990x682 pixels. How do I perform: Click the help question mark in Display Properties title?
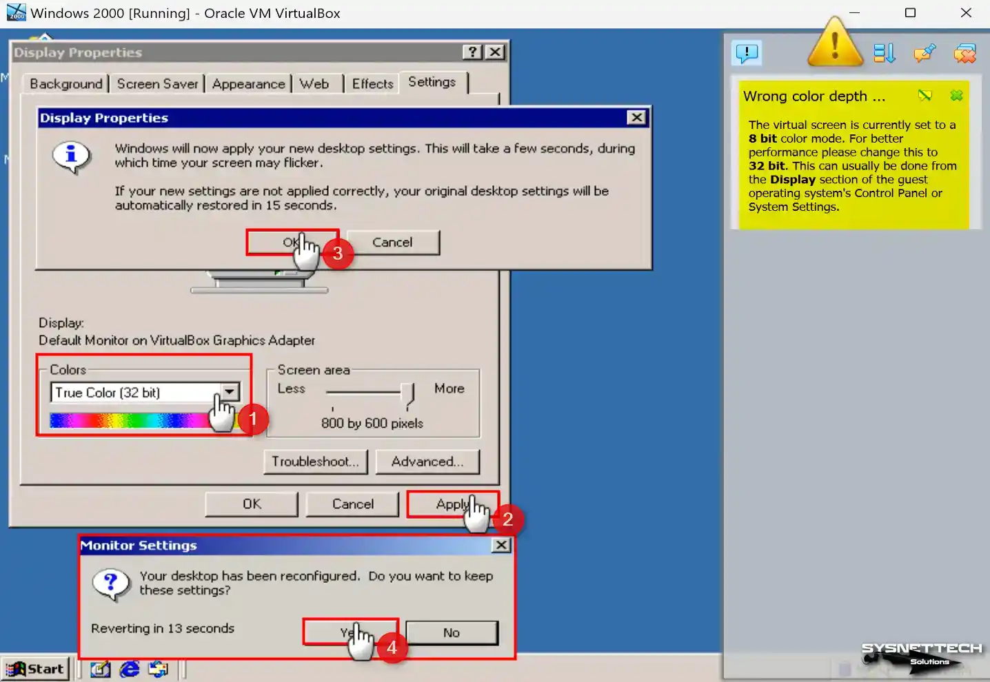tap(472, 52)
